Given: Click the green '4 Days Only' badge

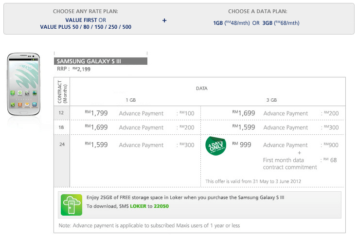Looking at the screenshot, I should [x=215, y=146].
